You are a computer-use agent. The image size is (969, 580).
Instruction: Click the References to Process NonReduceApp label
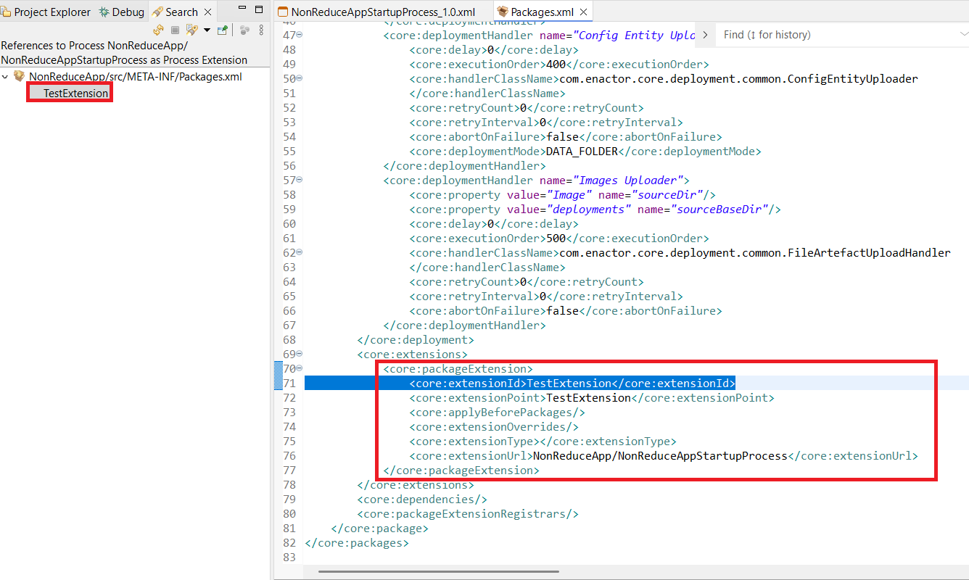pos(125,53)
